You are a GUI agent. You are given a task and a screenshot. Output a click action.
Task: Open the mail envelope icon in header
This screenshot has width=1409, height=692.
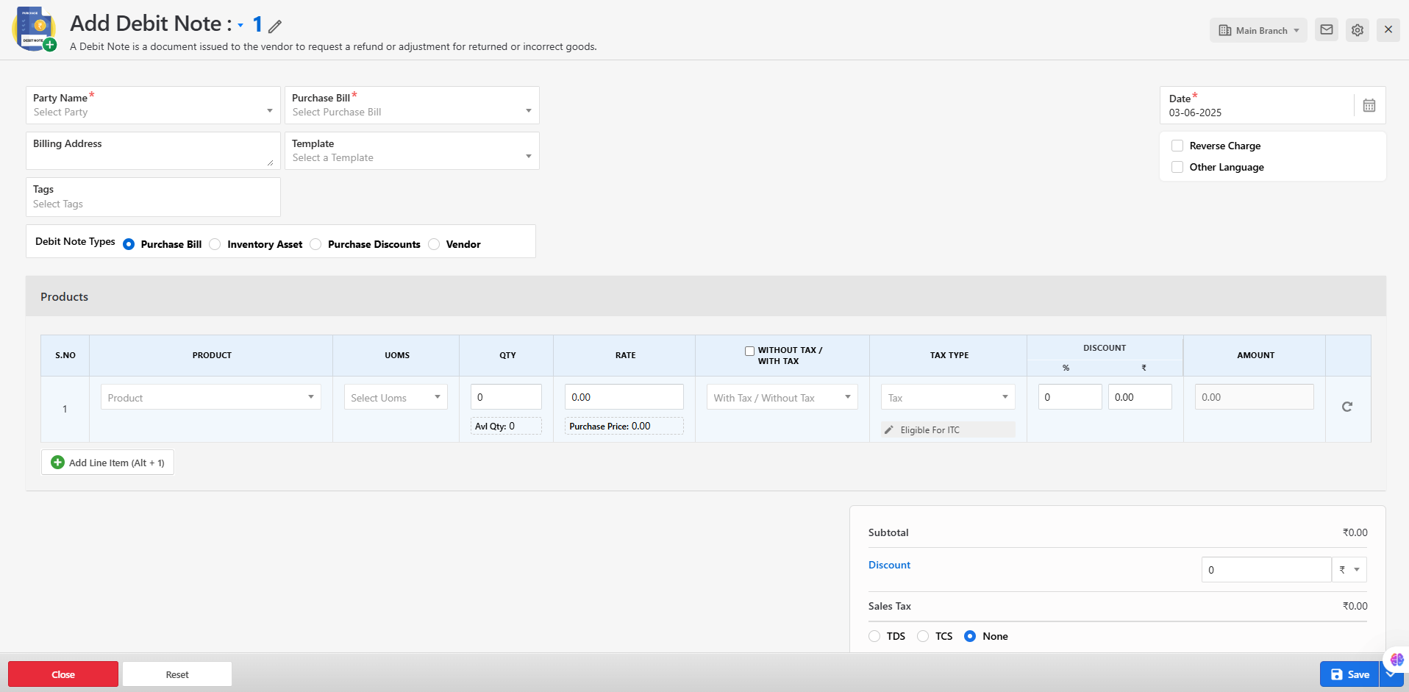point(1326,30)
